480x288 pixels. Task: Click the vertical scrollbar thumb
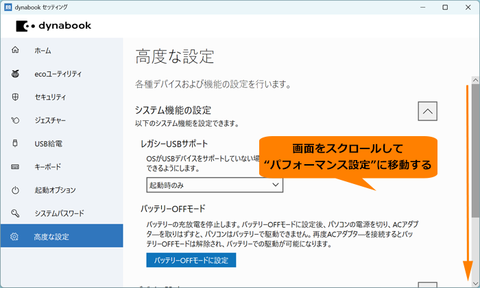coord(475,151)
